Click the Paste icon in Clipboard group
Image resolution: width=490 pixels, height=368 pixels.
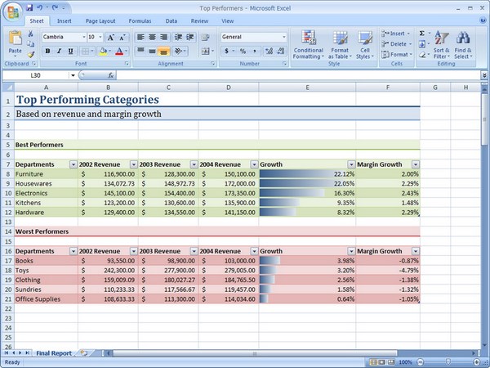(x=15, y=41)
